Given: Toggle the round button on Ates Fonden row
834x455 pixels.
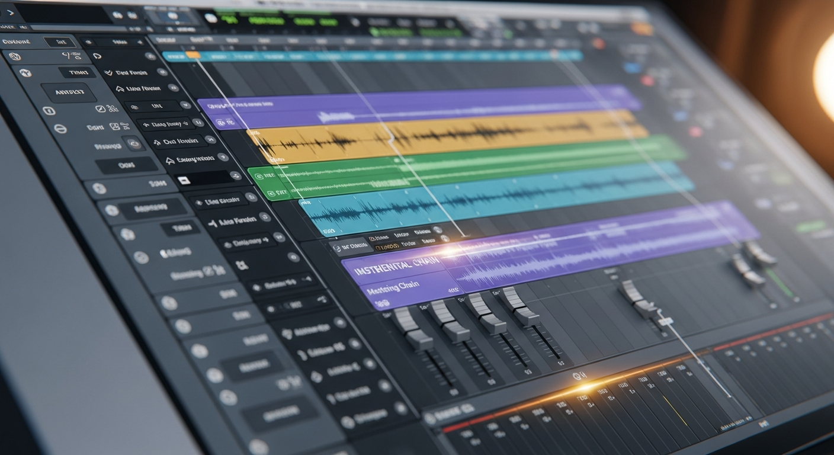Looking at the screenshot, I should point(265,217).
